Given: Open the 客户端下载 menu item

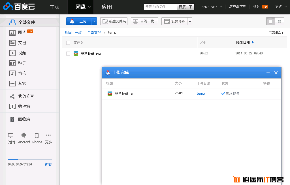Looking at the screenshot, I should pos(238,7).
